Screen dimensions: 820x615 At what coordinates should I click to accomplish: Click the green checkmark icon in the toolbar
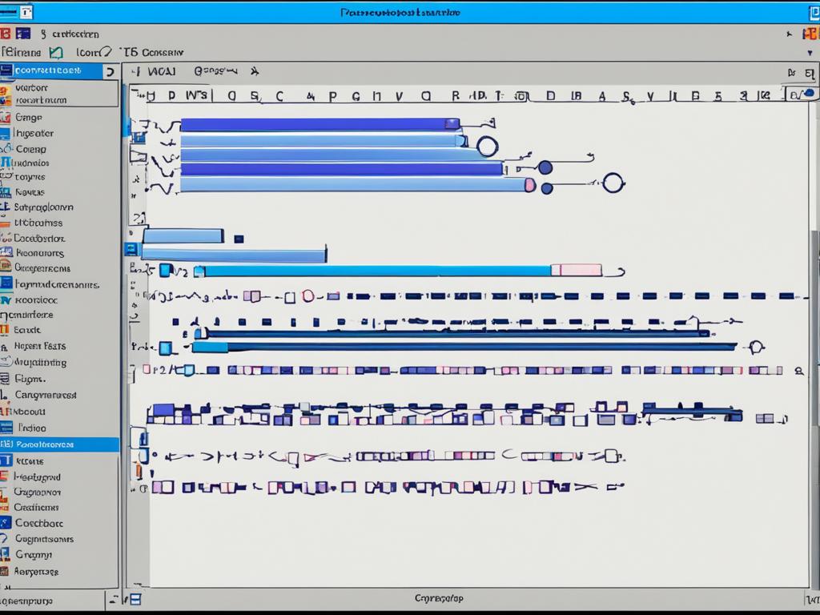click(55, 53)
